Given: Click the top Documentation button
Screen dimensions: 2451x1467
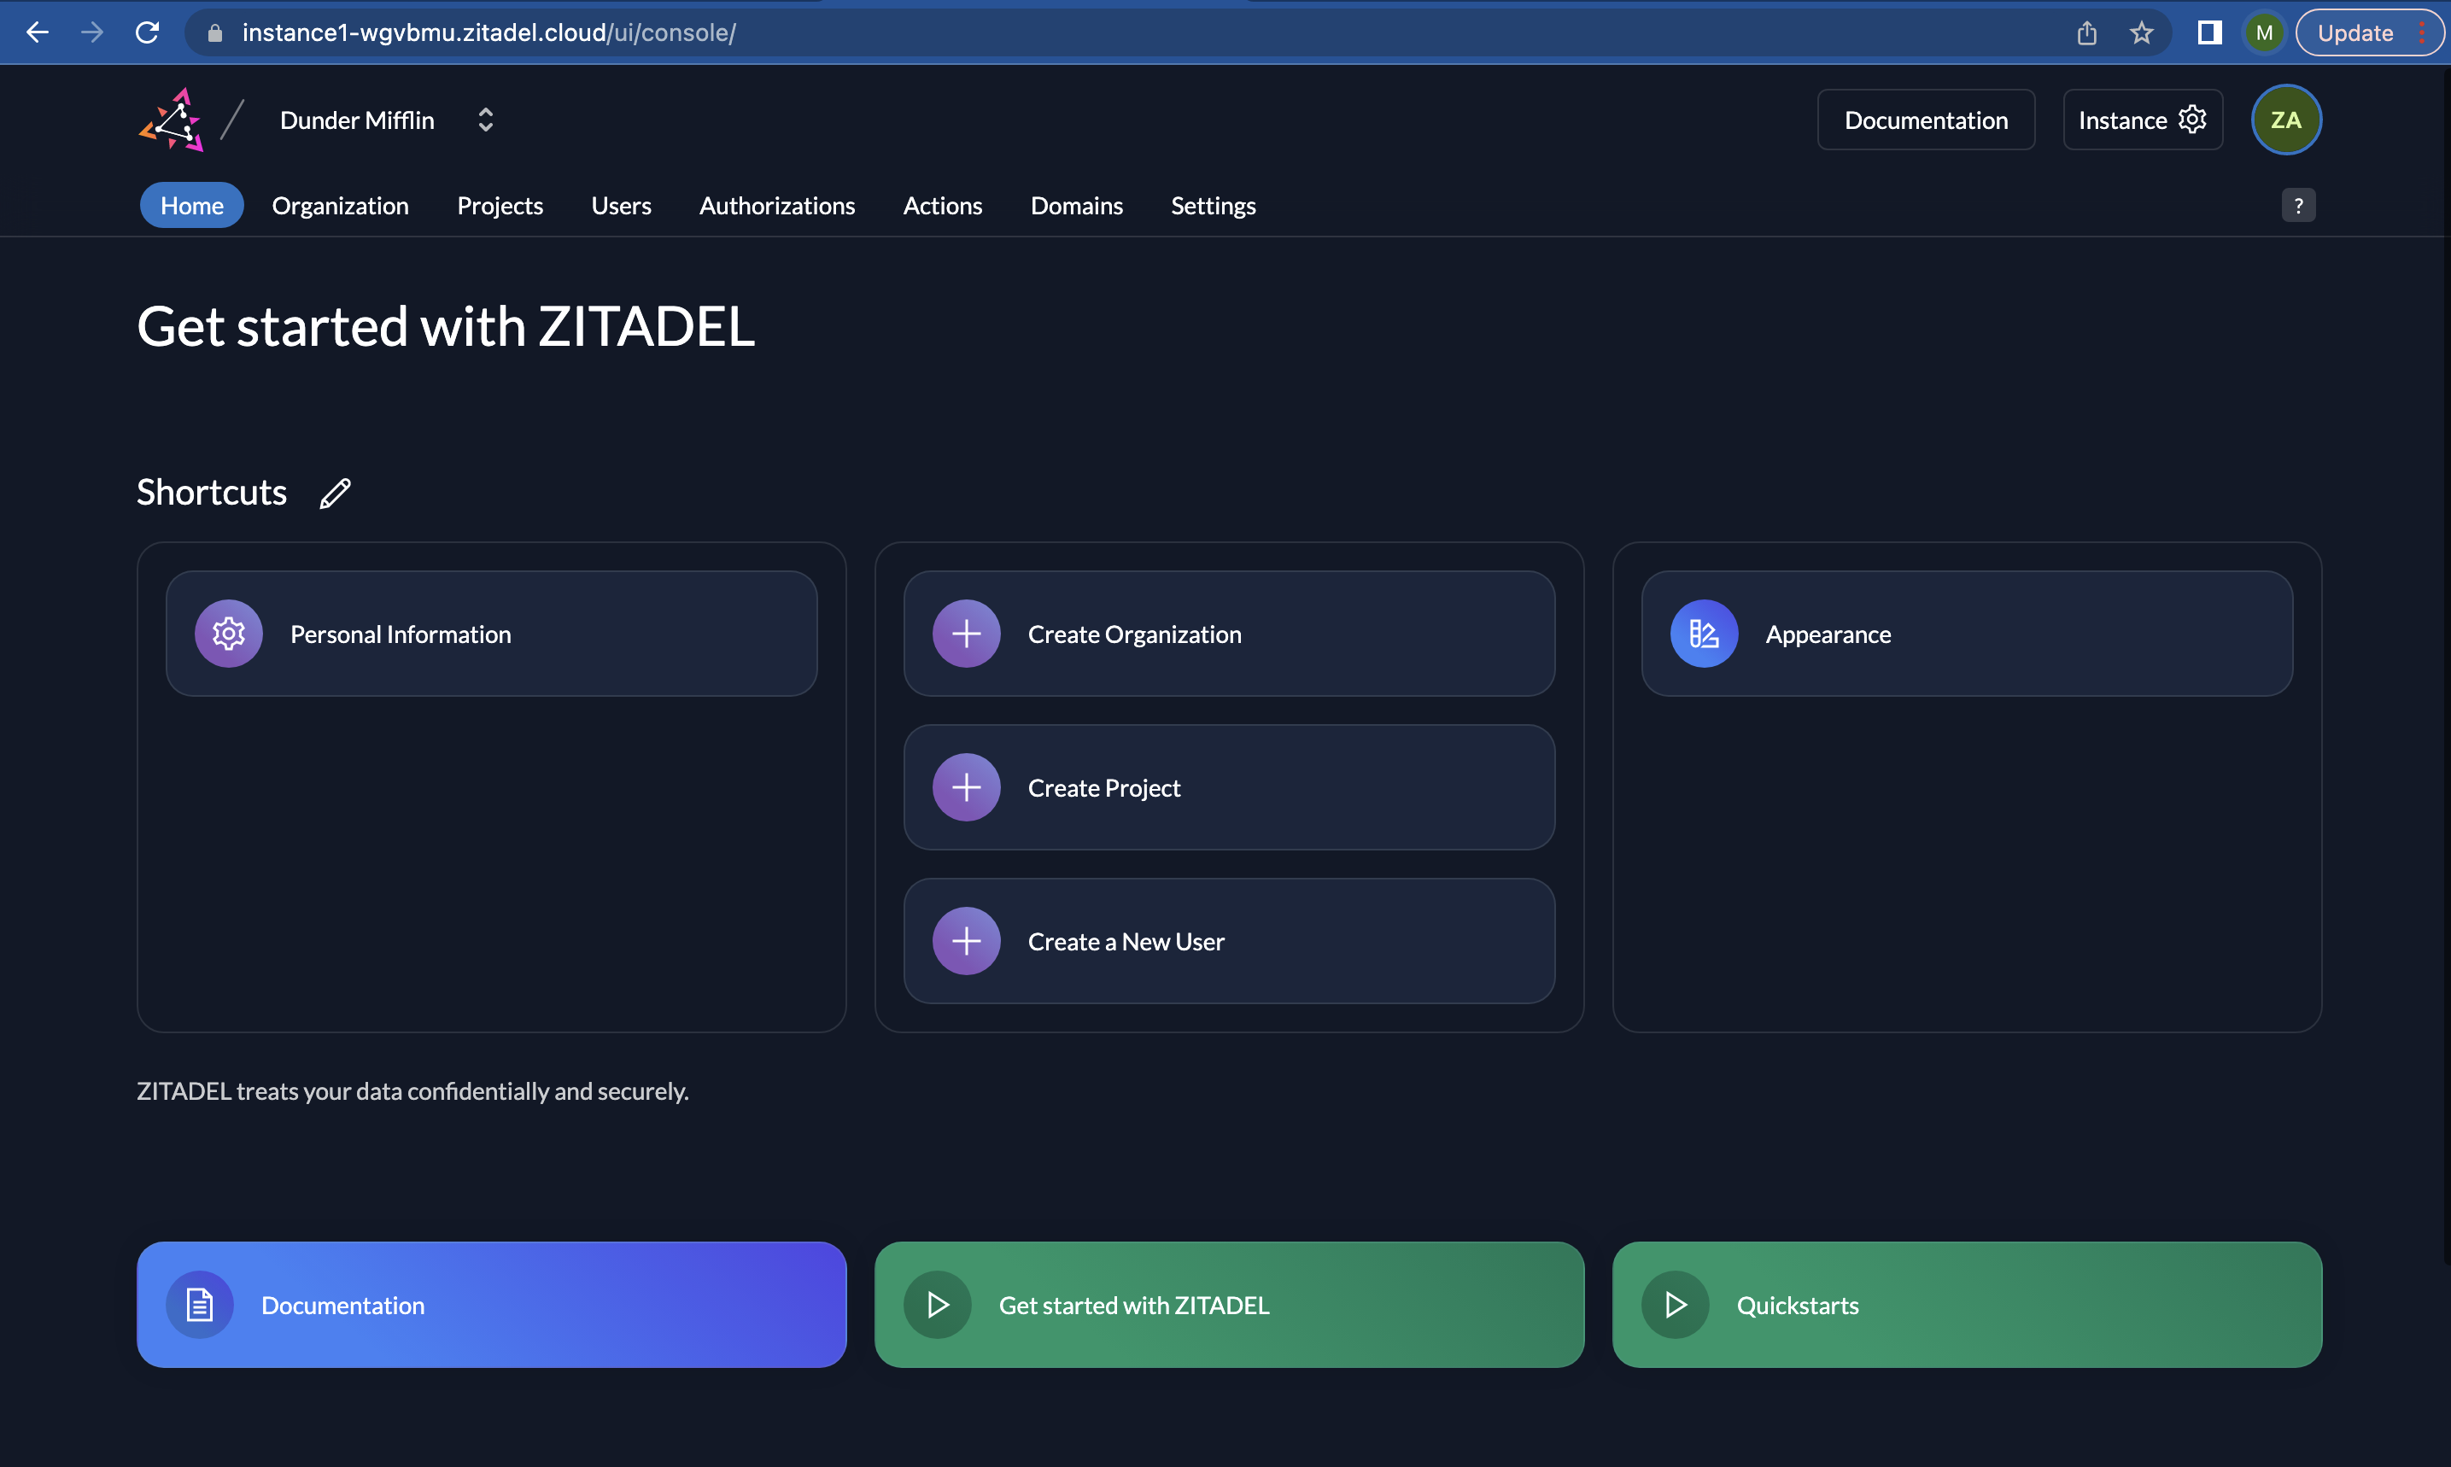Looking at the screenshot, I should point(1925,120).
